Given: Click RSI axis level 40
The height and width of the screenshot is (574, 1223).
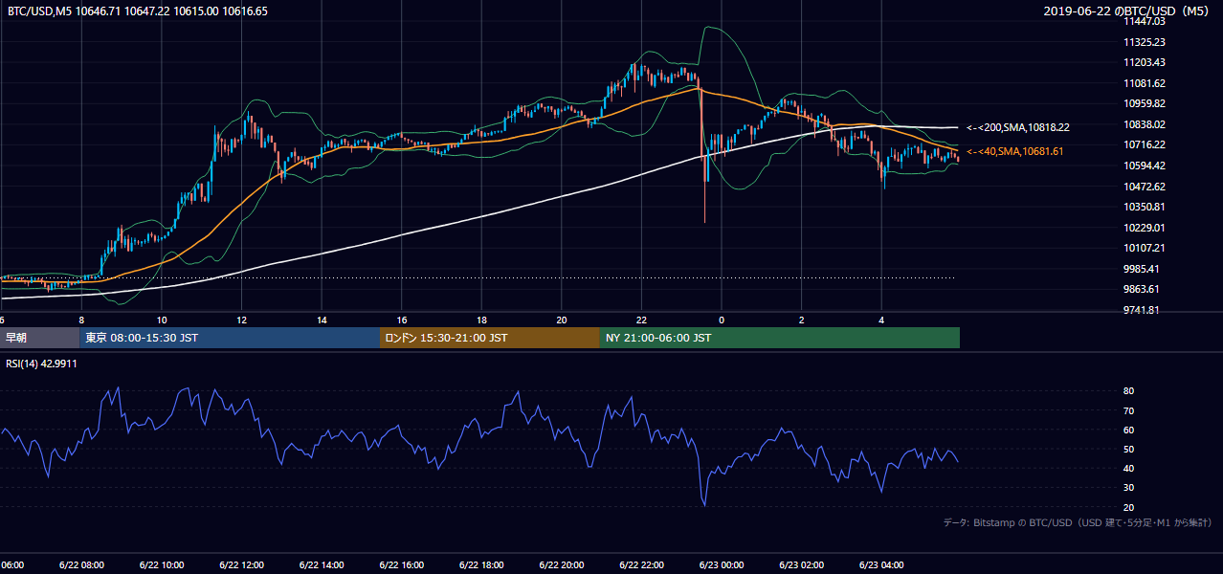Looking at the screenshot, I should [x=1129, y=468].
